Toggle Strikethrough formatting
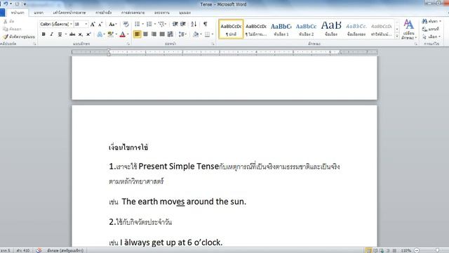The width and height of the screenshot is (449, 253). tap(72, 34)
